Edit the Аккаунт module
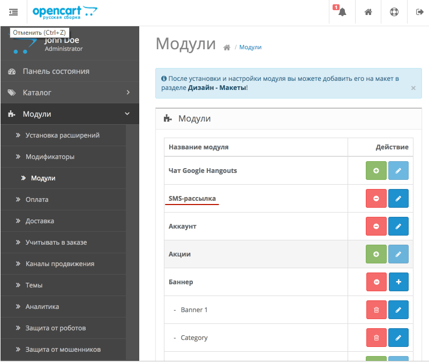The image size is (429, 363). click(x=398, y=226)
